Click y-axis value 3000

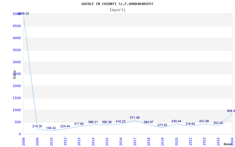click(x=17, y=62)
